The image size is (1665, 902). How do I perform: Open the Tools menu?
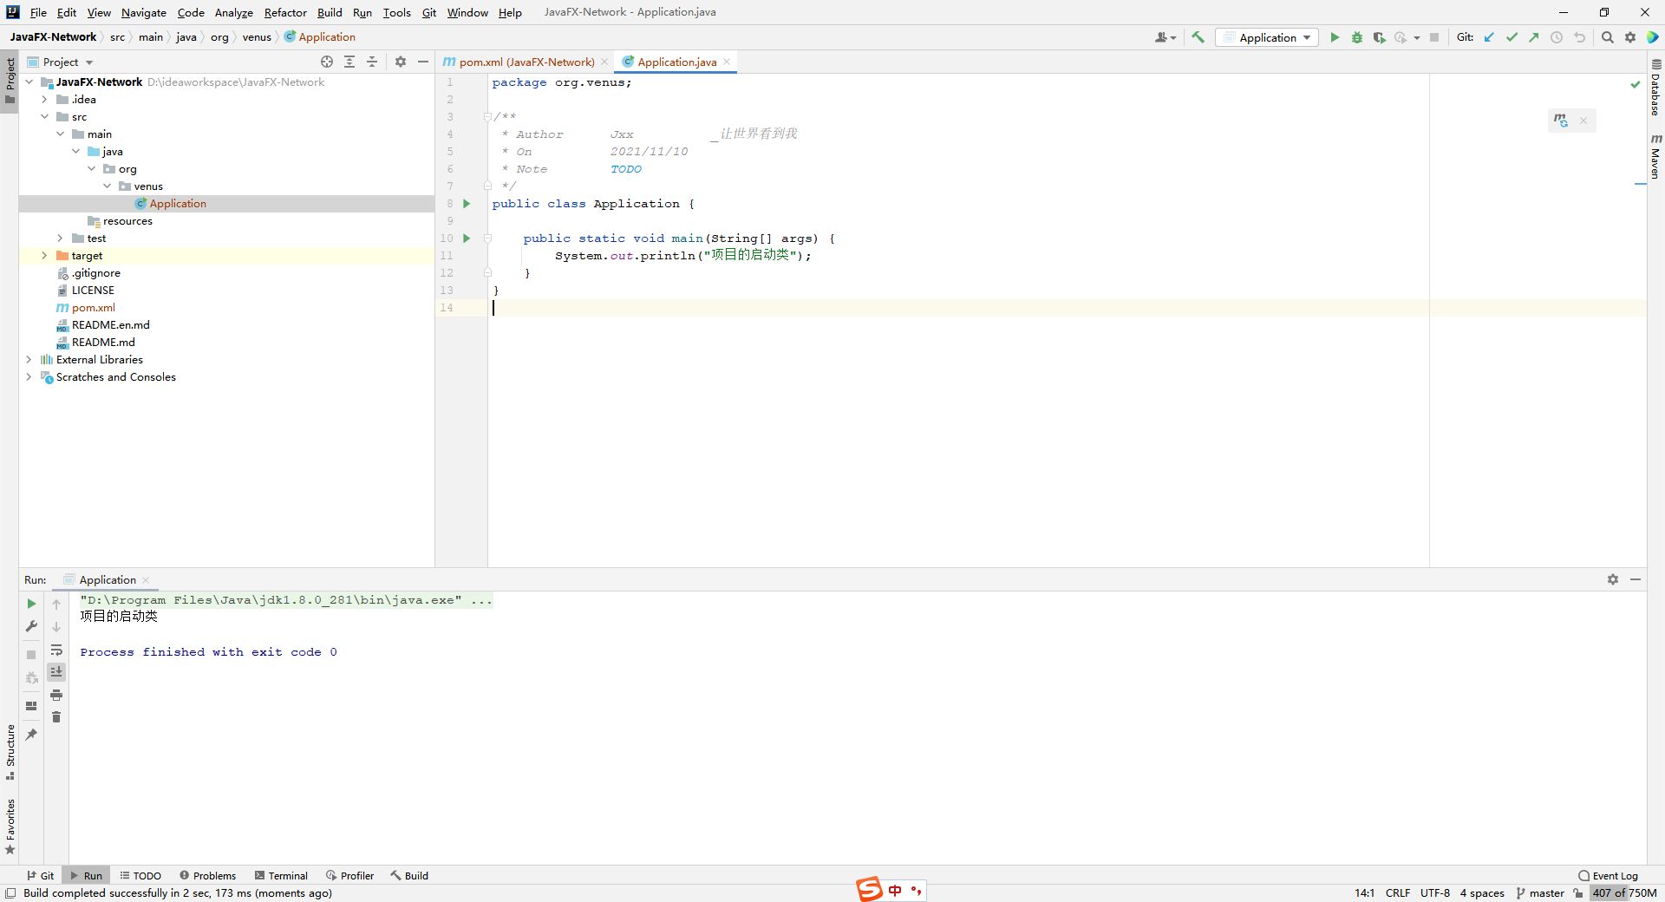(x=397, y=12)
